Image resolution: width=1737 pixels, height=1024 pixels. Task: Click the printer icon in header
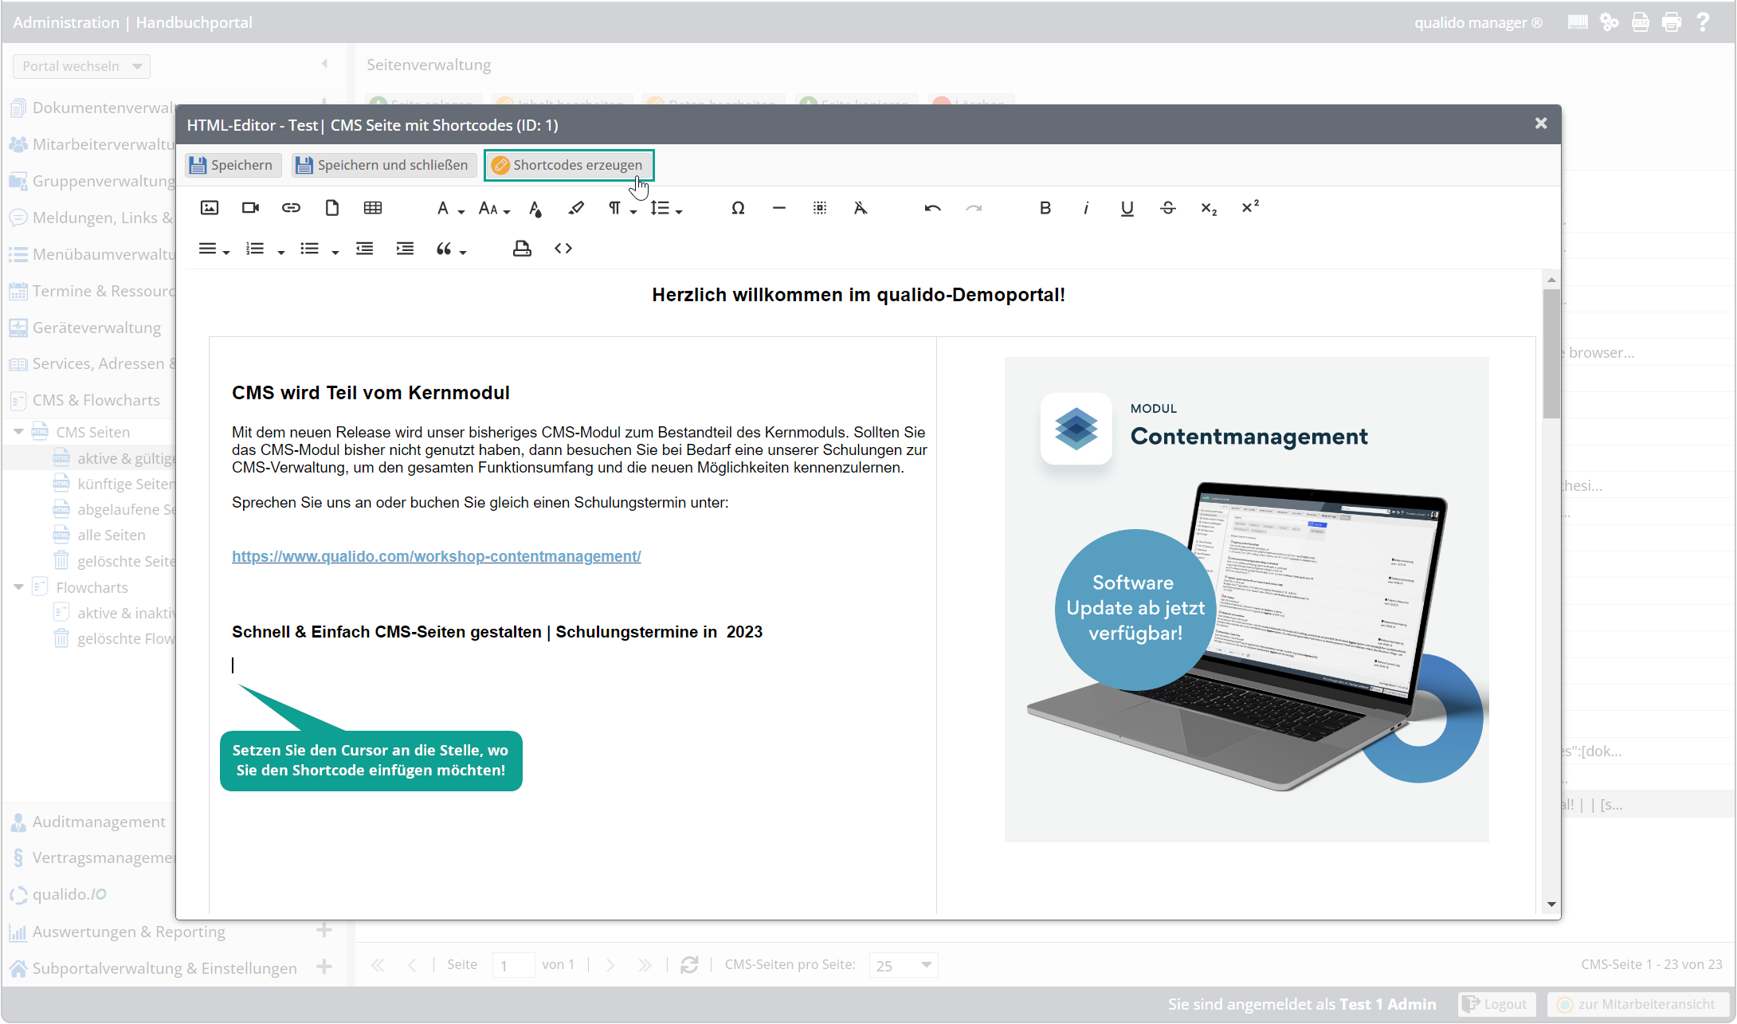point(1672,22)
